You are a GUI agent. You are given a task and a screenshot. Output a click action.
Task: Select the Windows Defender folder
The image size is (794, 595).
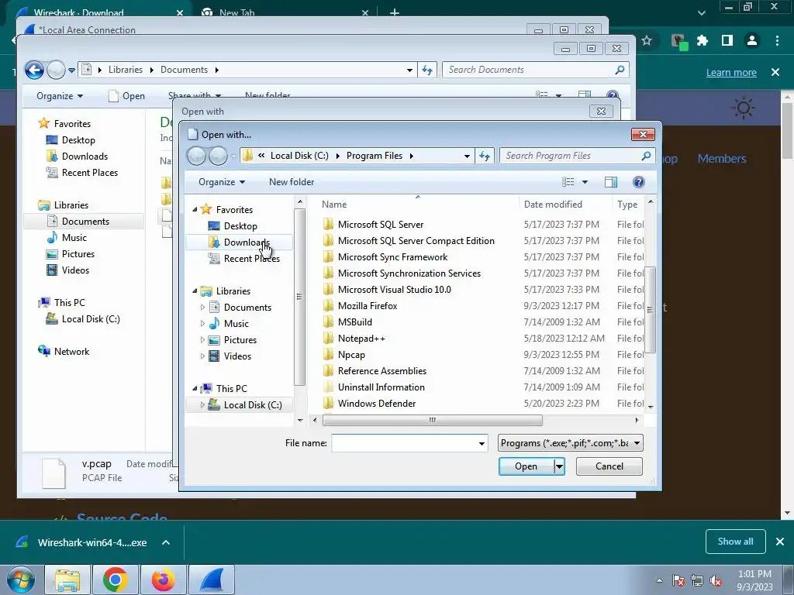pos(376,403)
